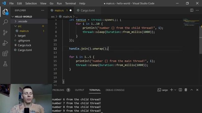Open the Explorer view in activity bar
Viewport: 202px width, 113px height.
coord(5,12)
